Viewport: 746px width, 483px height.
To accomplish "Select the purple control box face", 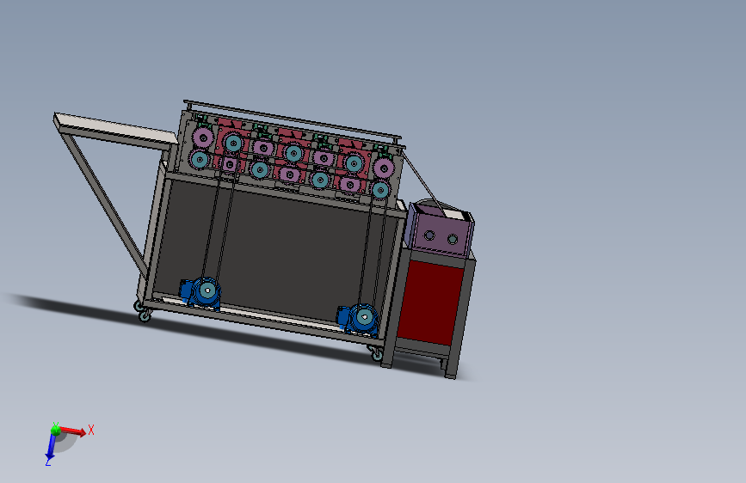I will pyautogui.click(x=441, y=235).
